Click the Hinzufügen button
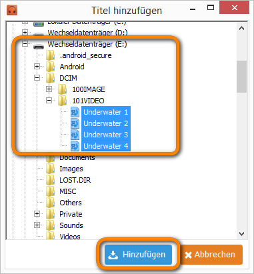Screen dimensions: 254x274 (138, 255)
